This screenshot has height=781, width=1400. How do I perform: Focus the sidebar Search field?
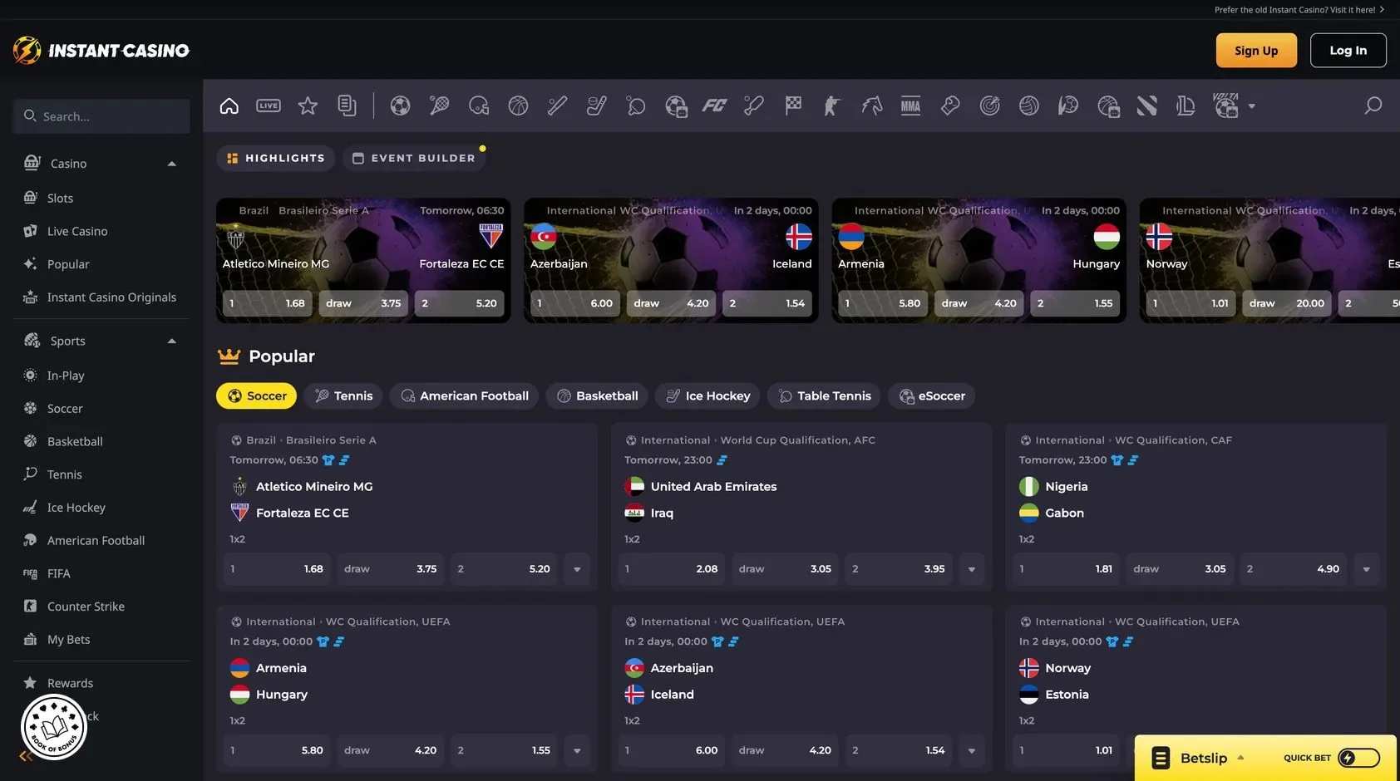pos(101,116)
